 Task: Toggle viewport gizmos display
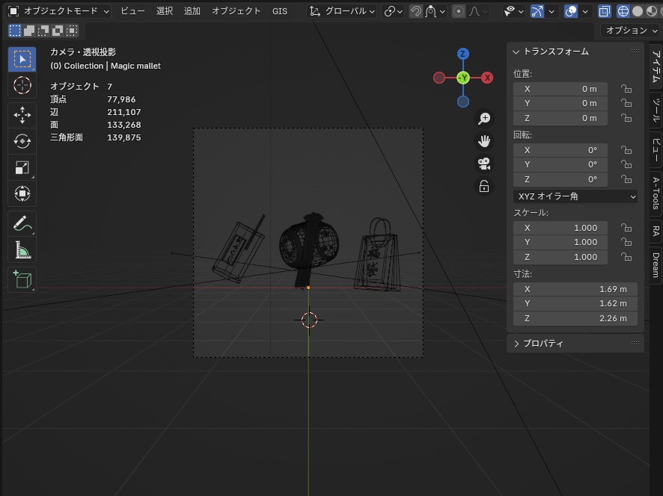pos(537,11)
